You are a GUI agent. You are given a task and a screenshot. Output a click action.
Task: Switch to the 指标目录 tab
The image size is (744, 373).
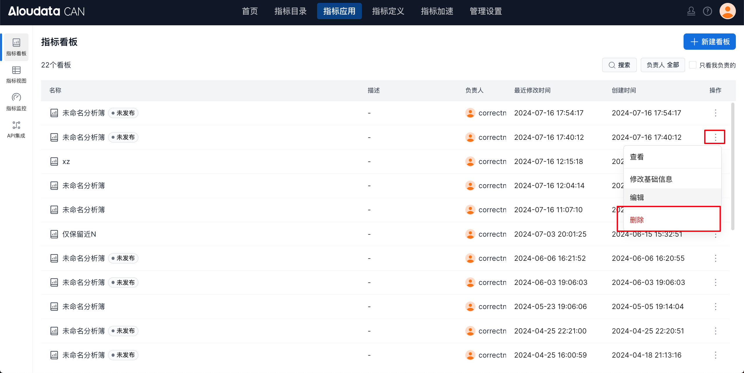click(290, 11)
